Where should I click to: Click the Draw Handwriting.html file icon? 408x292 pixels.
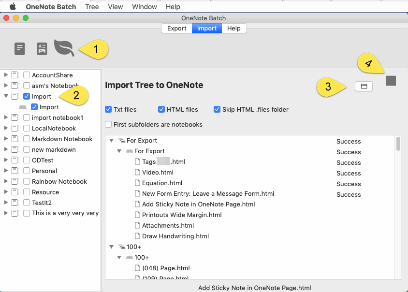click(137, 236)
